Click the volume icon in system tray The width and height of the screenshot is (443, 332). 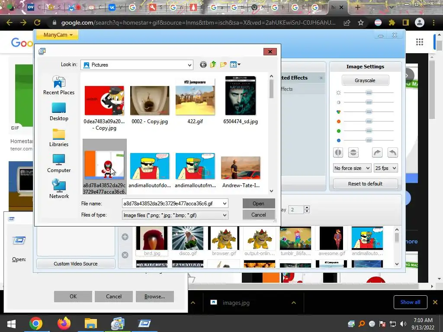[x=403, y=324]
